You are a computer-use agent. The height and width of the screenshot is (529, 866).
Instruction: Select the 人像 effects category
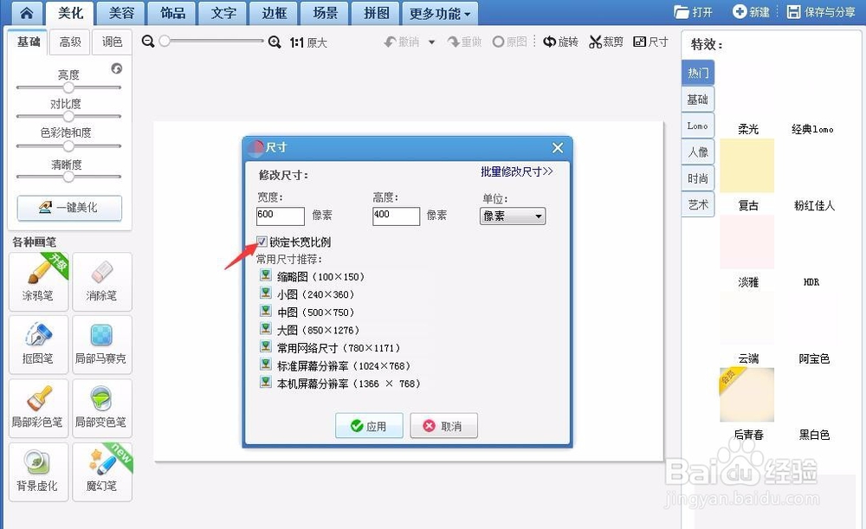click(x=698, y=152)
